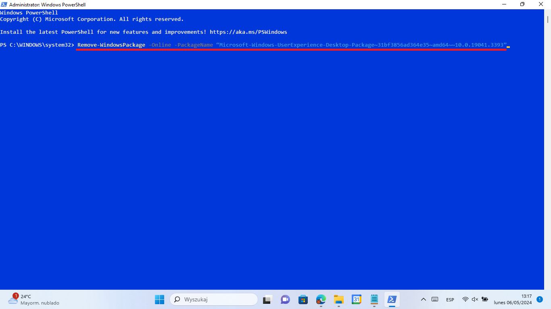Click the https://aka.ms/PSWindows URL text
The image size is (551, 309).
pyautogui.click(x=248, y=32)
